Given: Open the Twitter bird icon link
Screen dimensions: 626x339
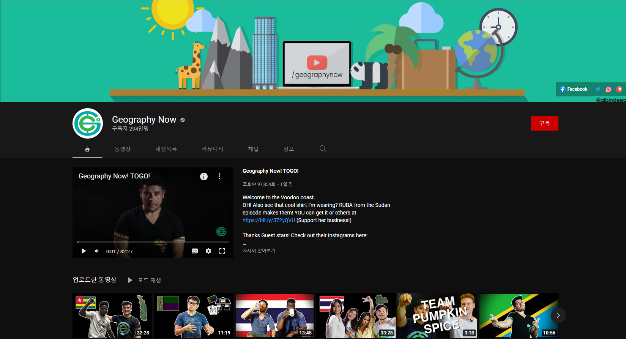Looking at the screenshot, I should pos(598,89).
